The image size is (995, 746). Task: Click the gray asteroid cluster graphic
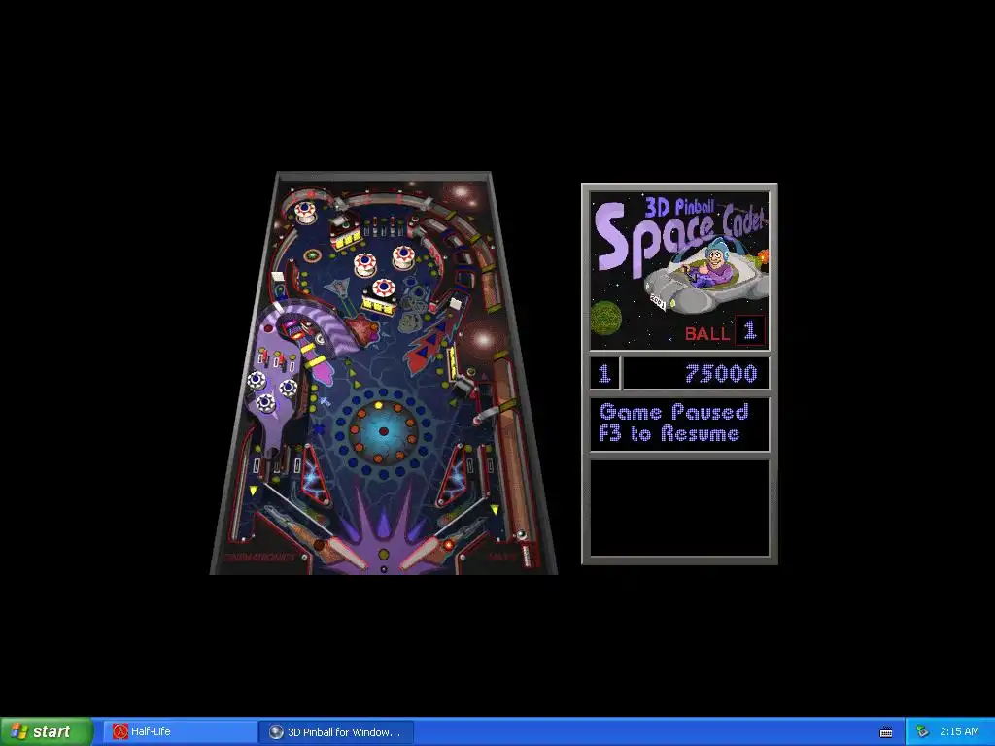(413, 307)
